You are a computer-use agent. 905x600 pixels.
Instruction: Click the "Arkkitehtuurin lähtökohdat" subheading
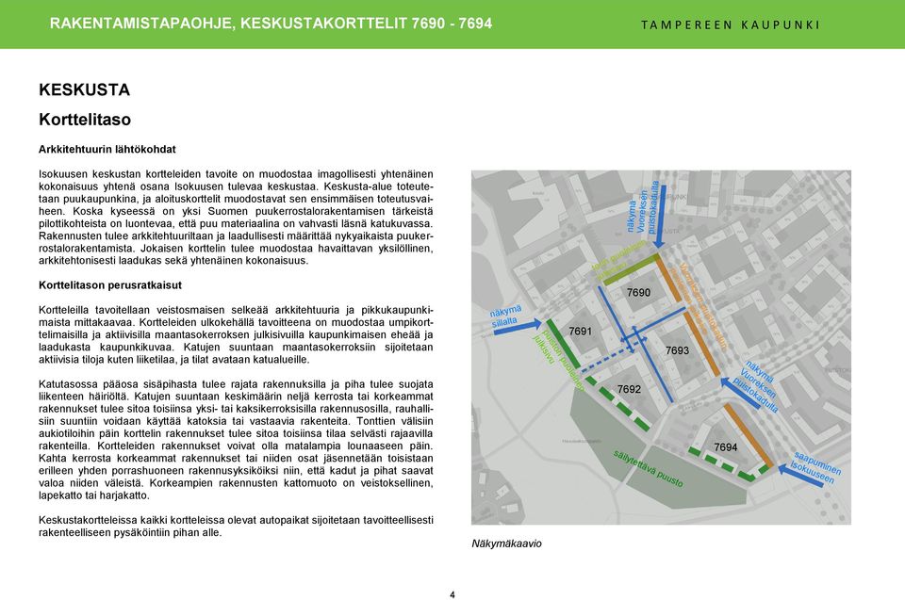(107, 150)
